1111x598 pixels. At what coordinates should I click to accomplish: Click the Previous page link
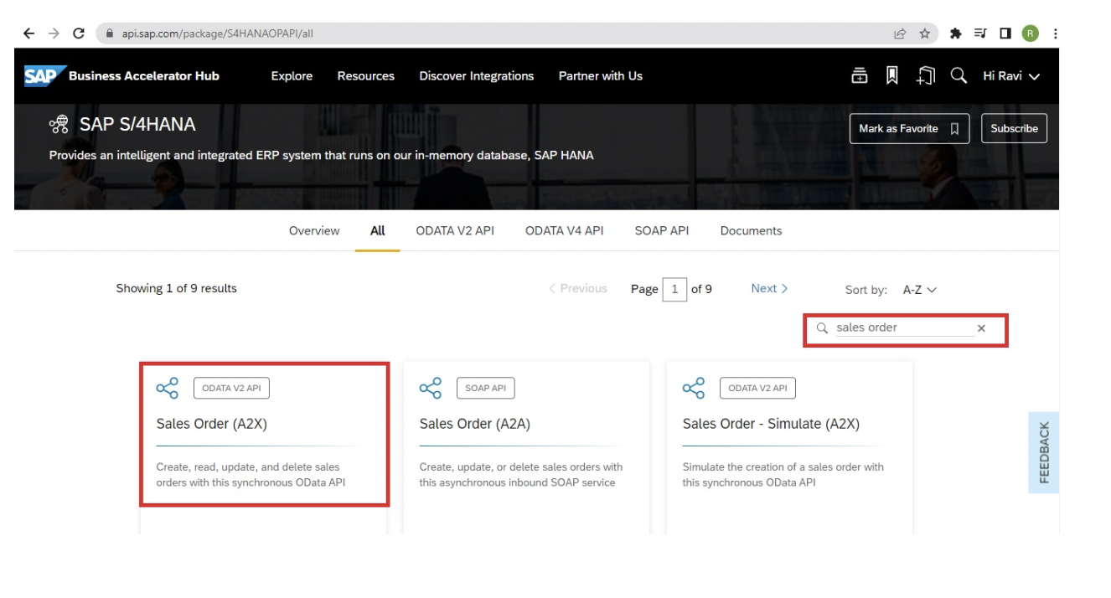pos(578,289)
